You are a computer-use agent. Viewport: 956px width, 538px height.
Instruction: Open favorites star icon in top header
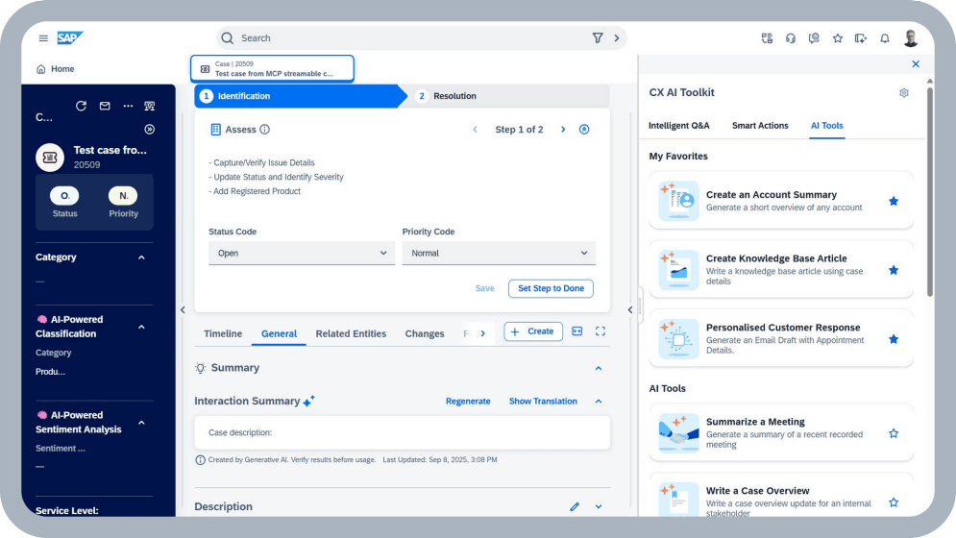click(838, 38)
